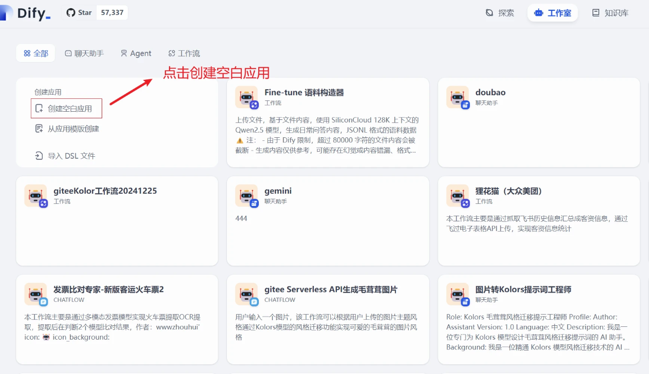Click the giteeKolor工作流20241225 robot avatar
This screenshot has height=374, width=649.
click(35, 196)
